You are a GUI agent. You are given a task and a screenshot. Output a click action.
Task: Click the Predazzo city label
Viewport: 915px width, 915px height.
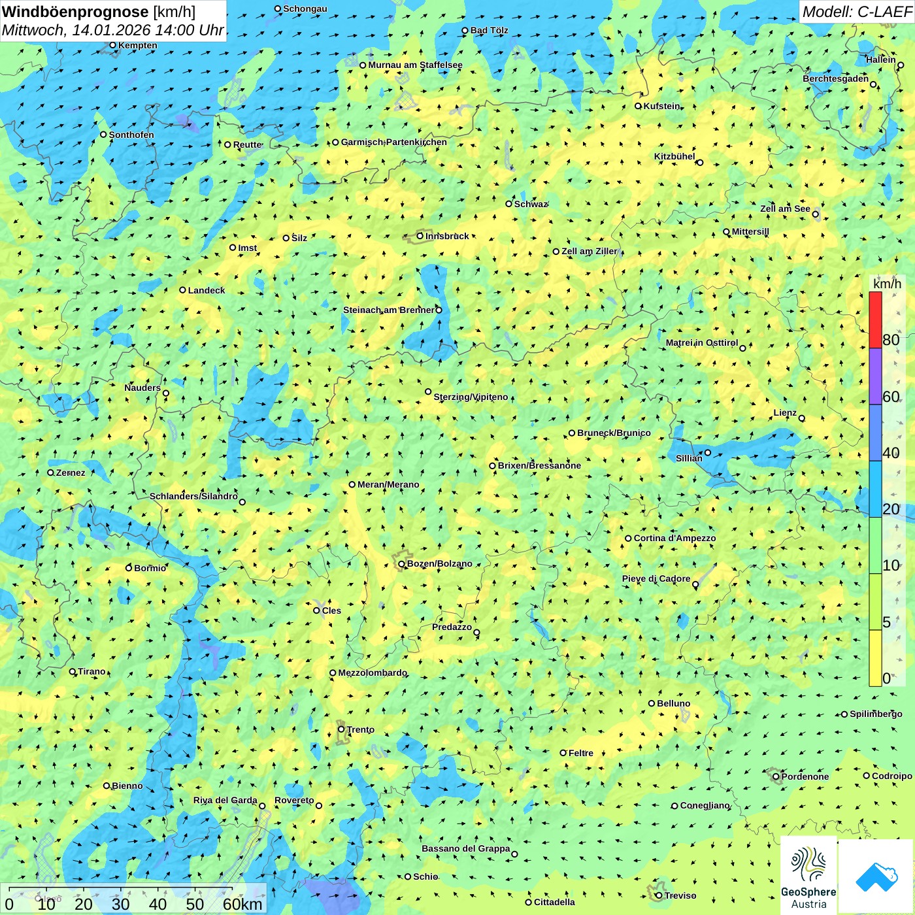pyautogui.click(x=452, y=627)
